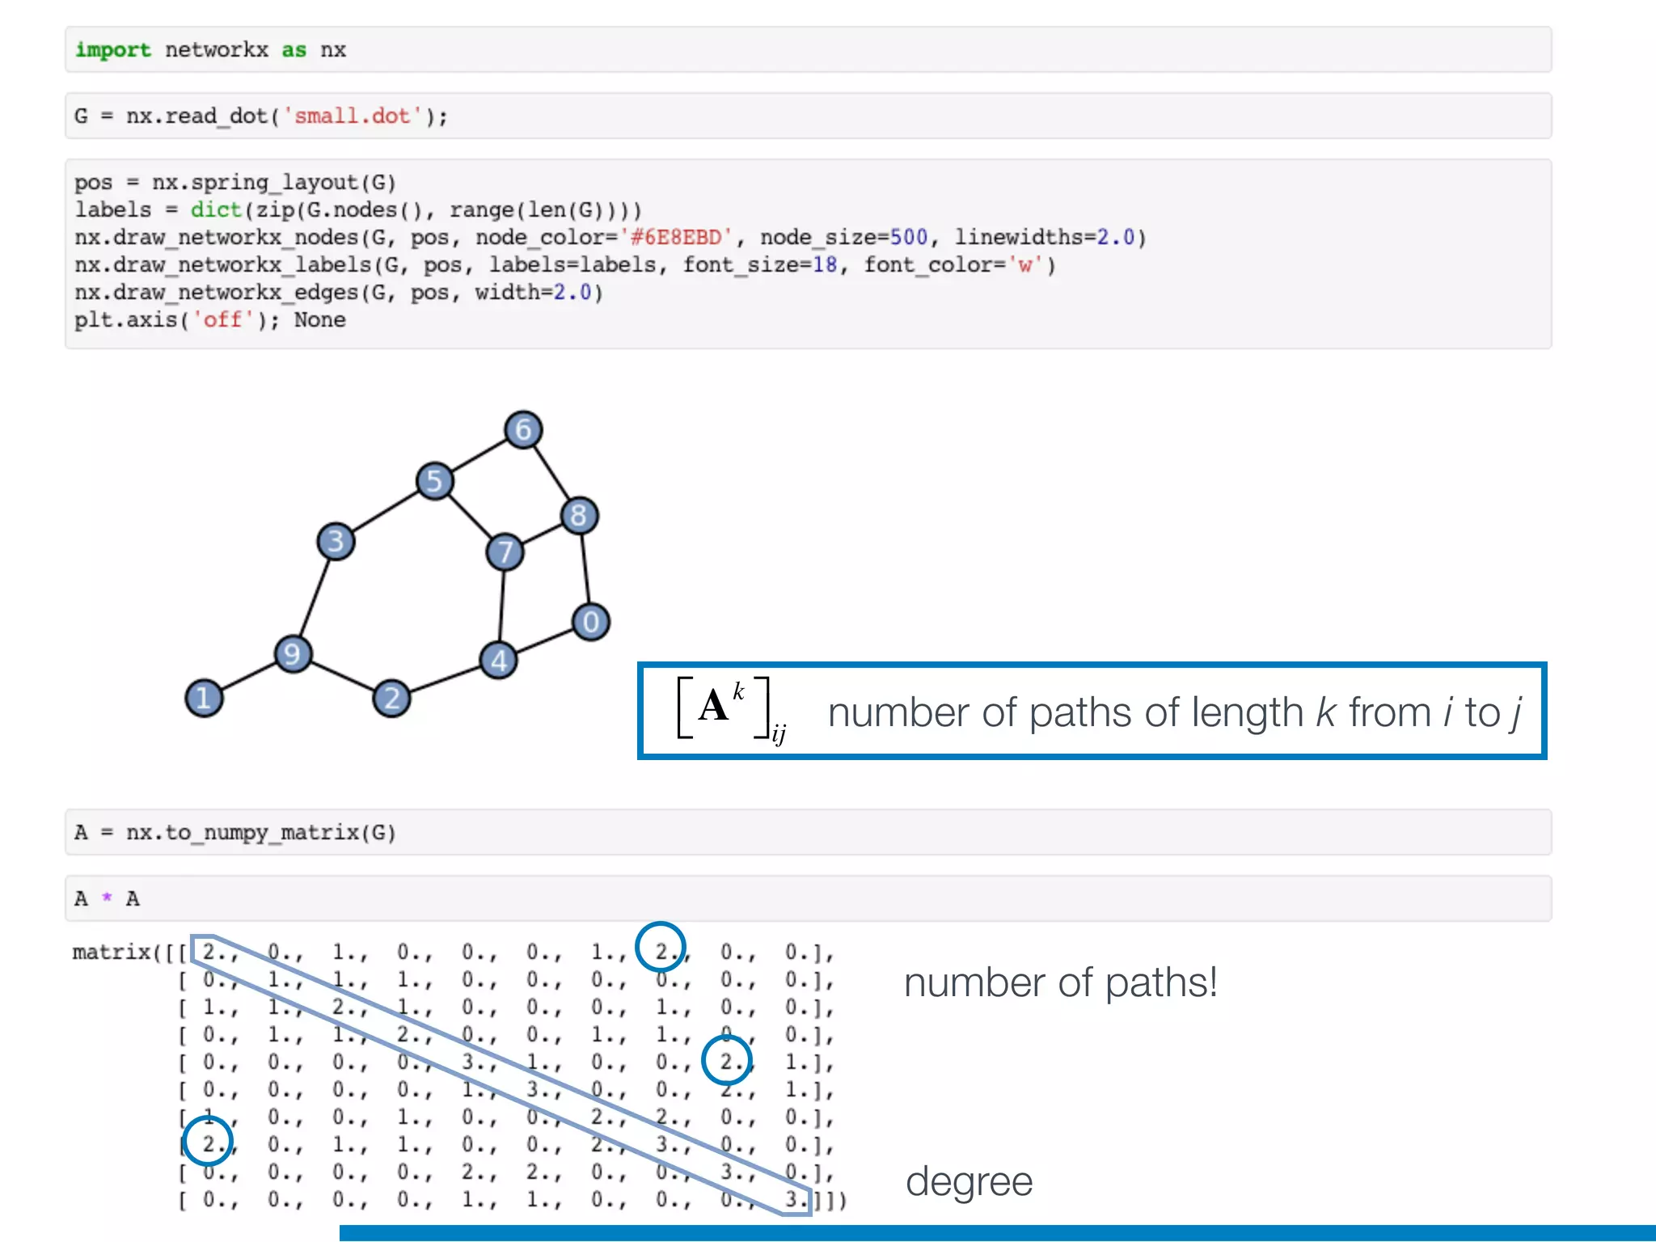
Task: Click circled 2 in matrix first column
Action: coord(208,1141)
